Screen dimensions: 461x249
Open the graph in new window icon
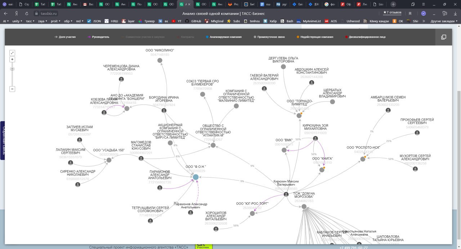tap(443, 37)
